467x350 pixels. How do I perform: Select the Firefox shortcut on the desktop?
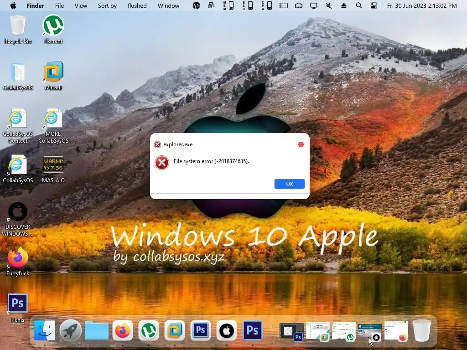point(18,262)
